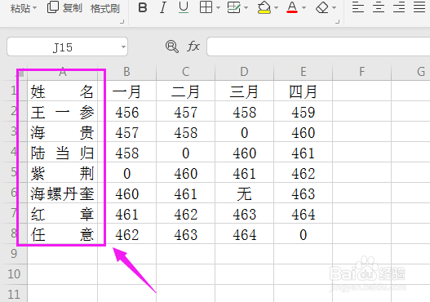This screenshot has height=302, width=430.
Task: Select cell 459 in row 2
Action: tap(303, 111)
